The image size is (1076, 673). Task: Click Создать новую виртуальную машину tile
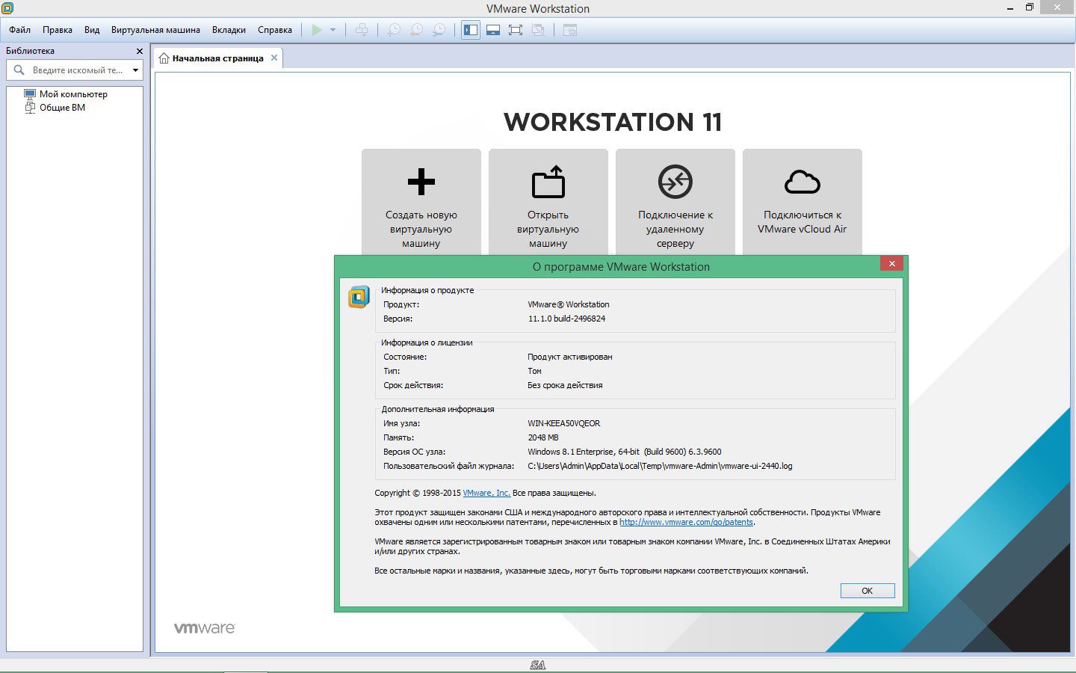coord(421,202)
